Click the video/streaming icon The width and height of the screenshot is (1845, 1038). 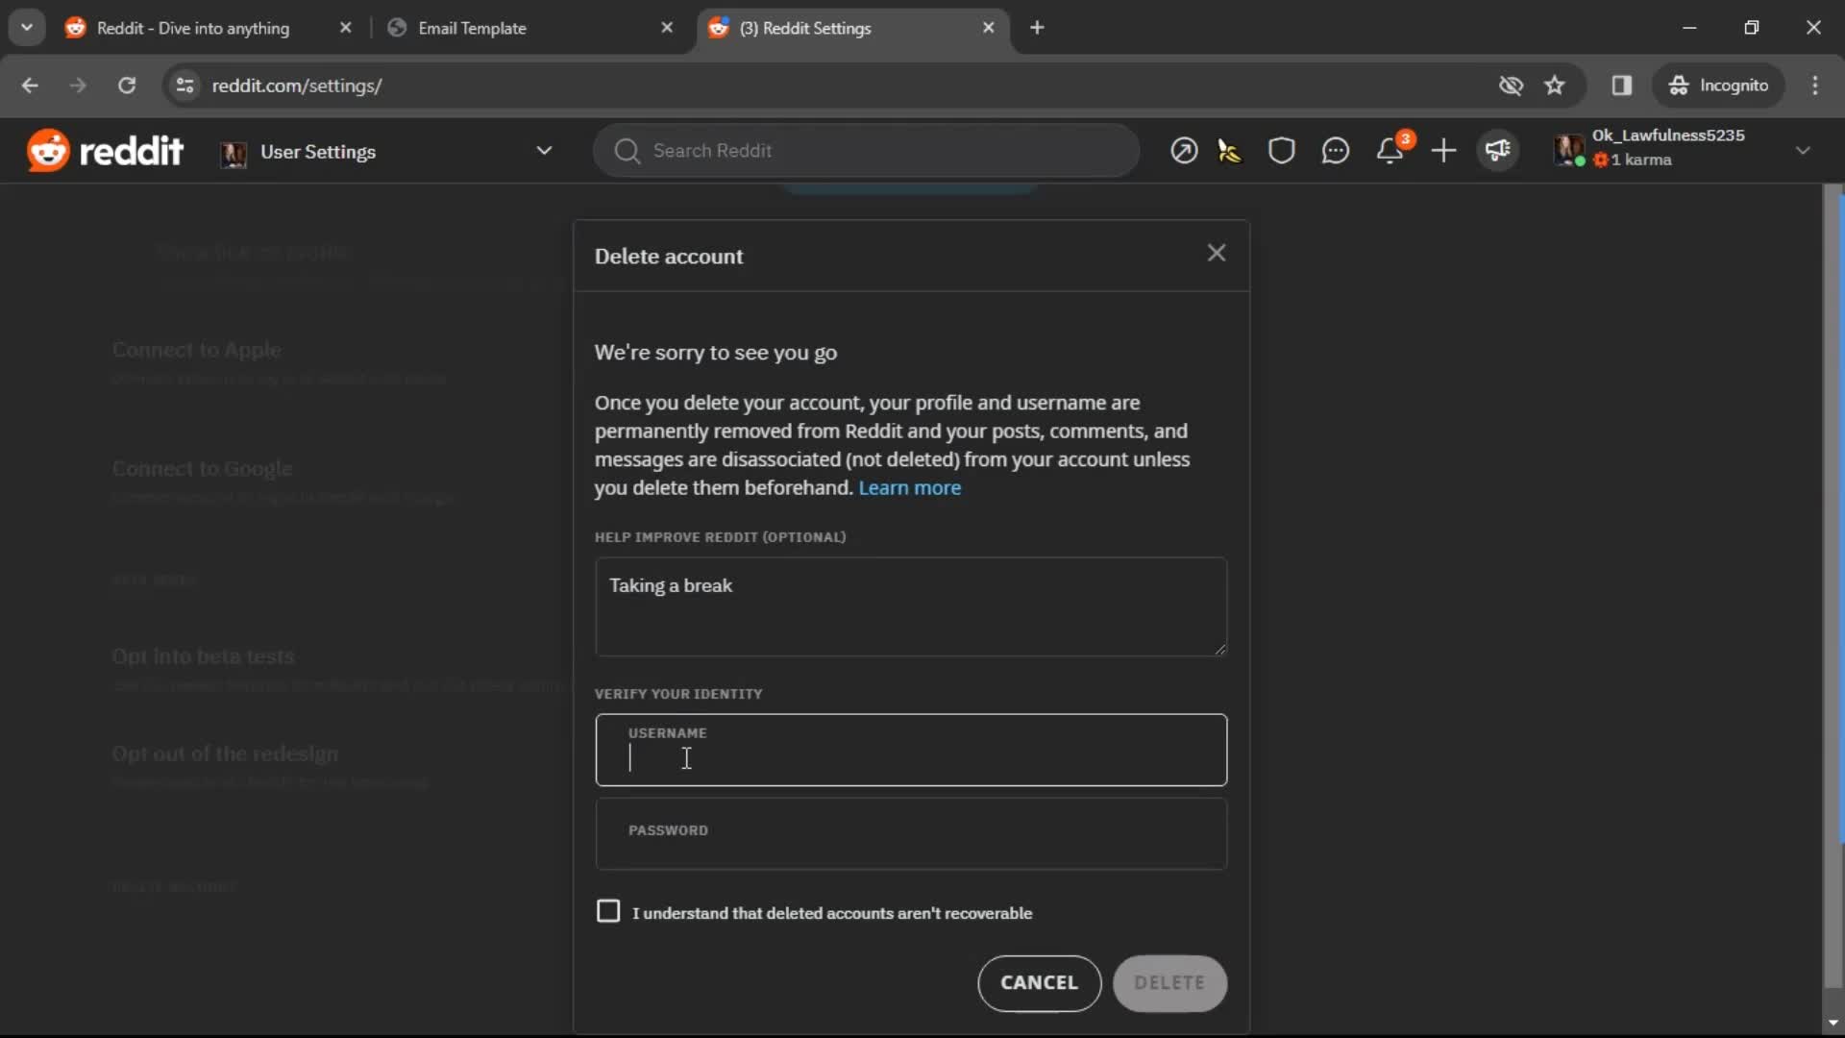[x=1500, y=151]
